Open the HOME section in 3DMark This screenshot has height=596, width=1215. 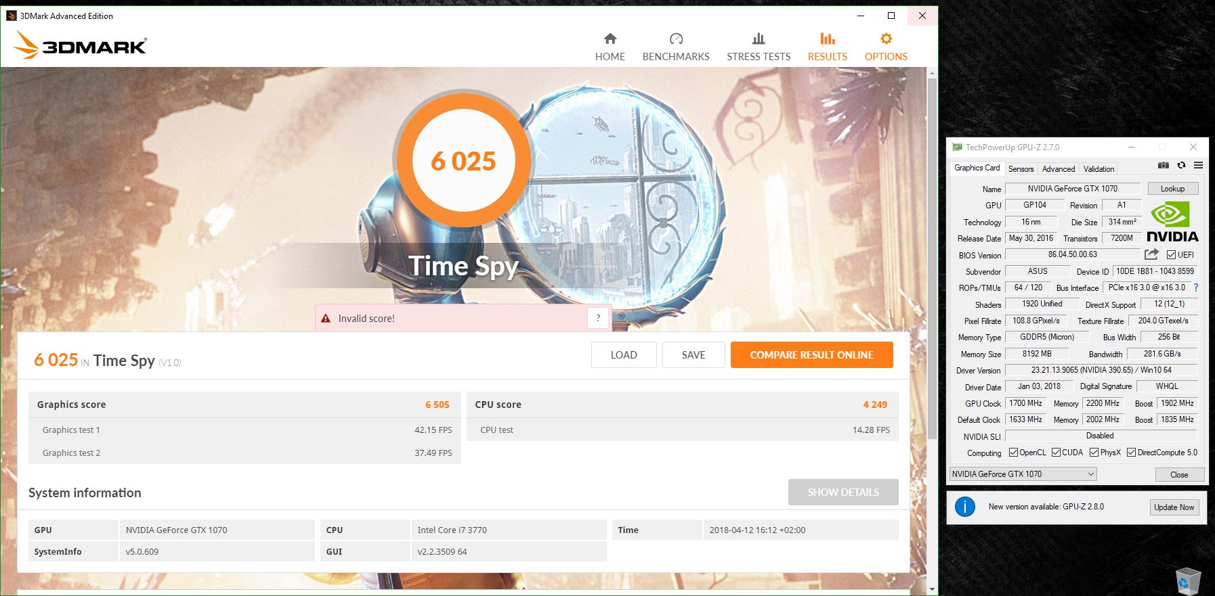coord(610,47)
